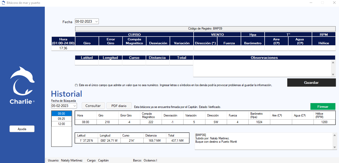The image size is (339, 163).
Task: Generate the PDF diario report
Action: click(x=119, y=106)
